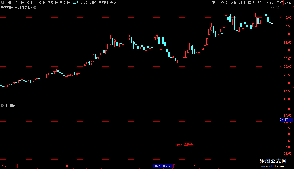Open the F10 company info
The image size is (294, 169).
261,2
